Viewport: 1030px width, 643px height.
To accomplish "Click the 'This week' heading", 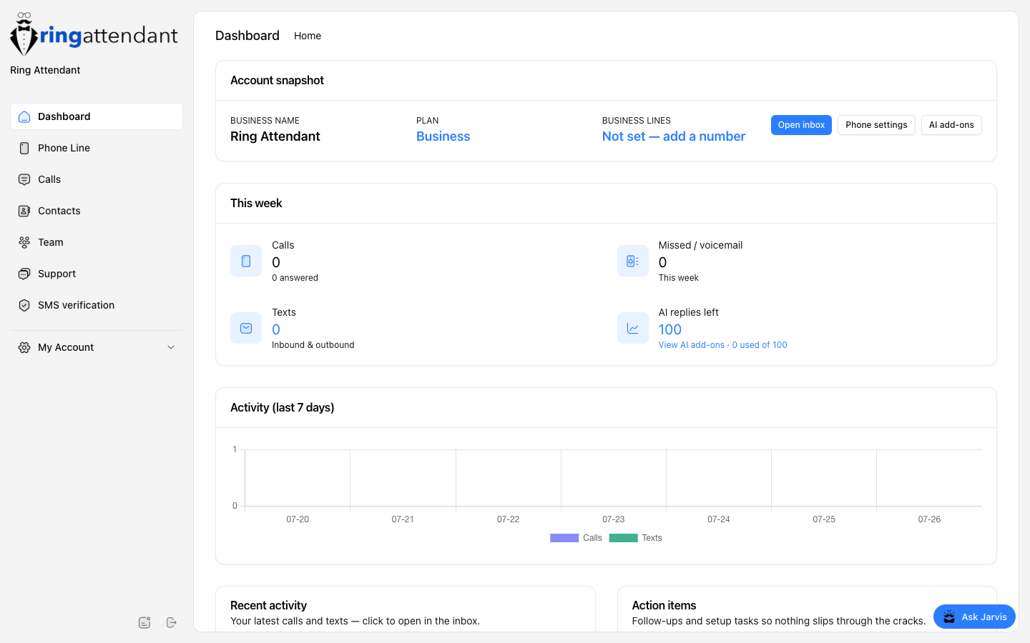I will coord(256,204).
